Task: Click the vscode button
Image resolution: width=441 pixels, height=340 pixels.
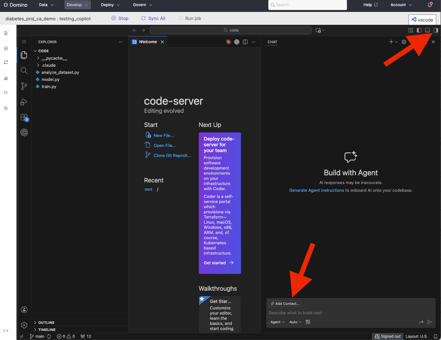Action: tap(422, 20)
